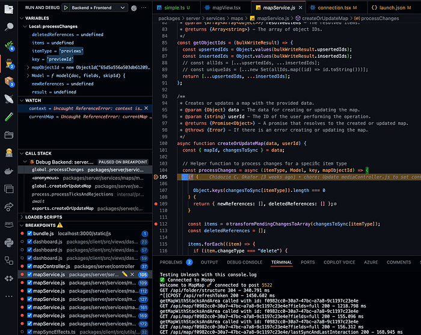421x335 pixels.
Task: Open Extensions package box icon with badge 3
Action: point(9,81)
